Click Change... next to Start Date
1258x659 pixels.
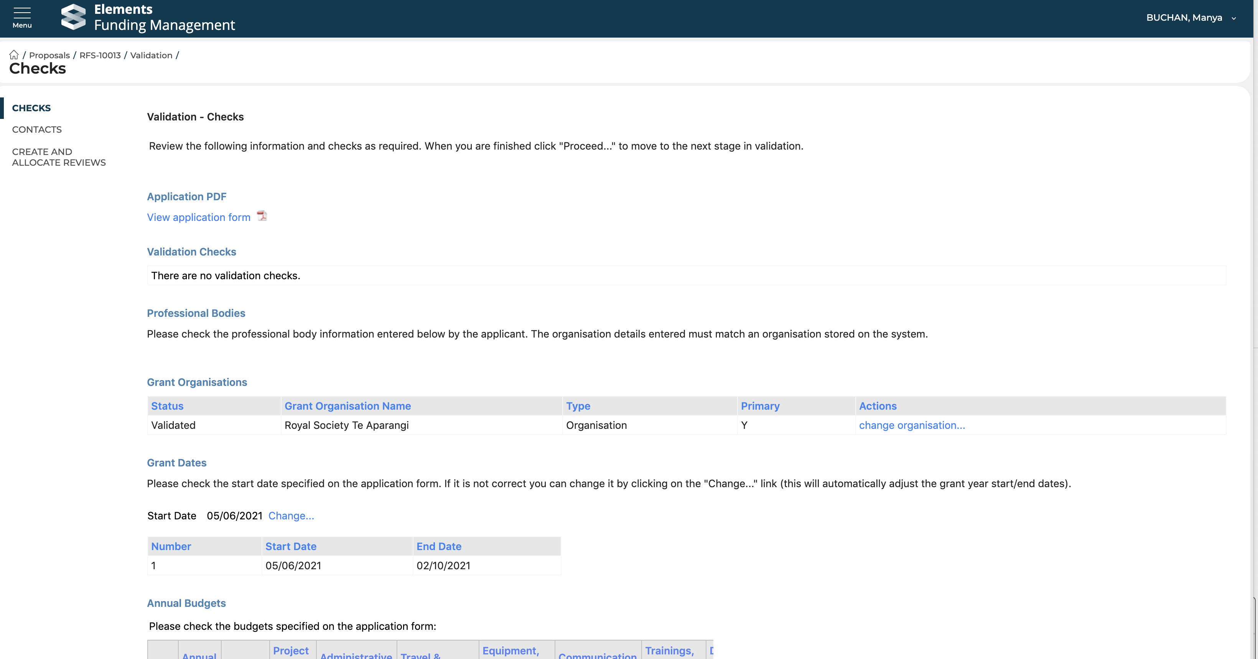[291, 516]
